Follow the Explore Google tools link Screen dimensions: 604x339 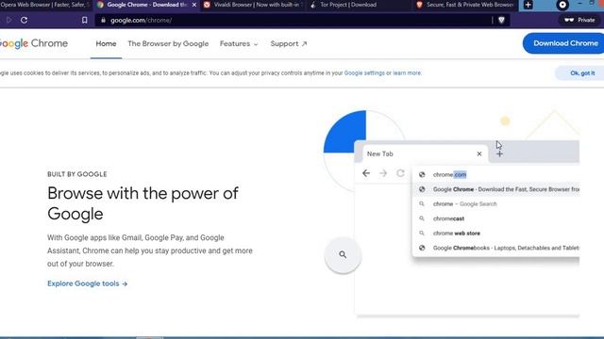tap(88, 283)
